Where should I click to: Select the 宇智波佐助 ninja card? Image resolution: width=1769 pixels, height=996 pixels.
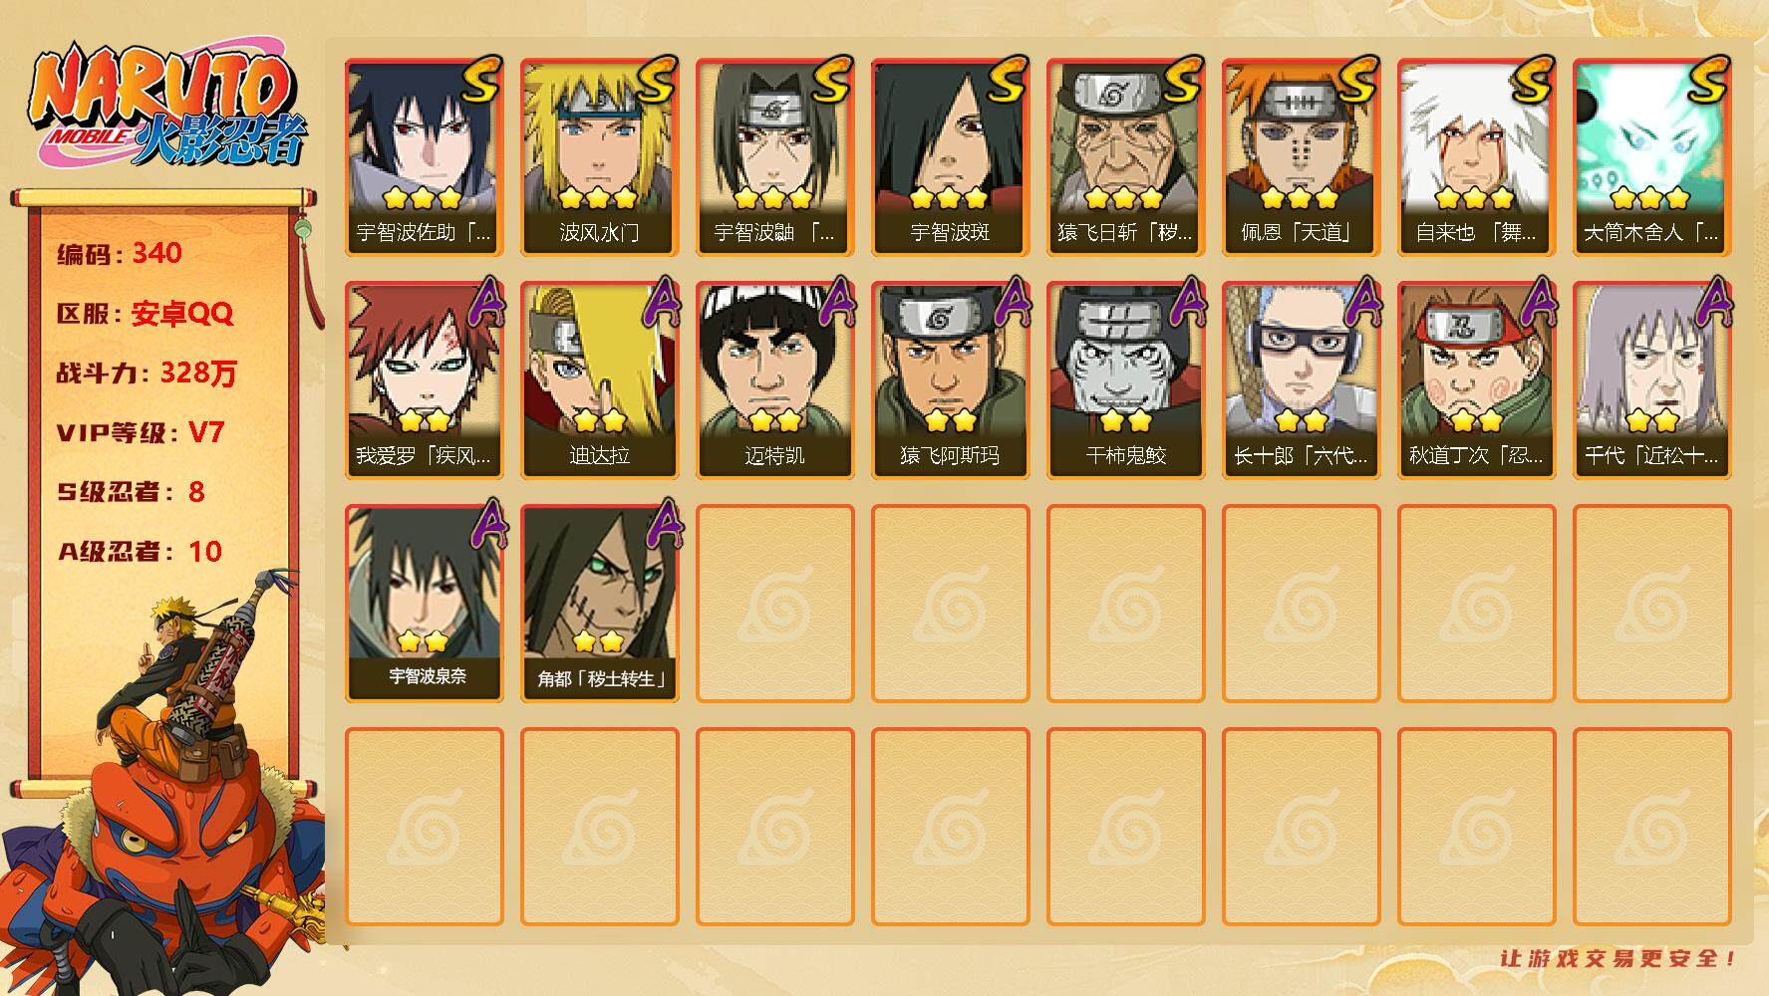pyautogui.click(x=424, y=157)
